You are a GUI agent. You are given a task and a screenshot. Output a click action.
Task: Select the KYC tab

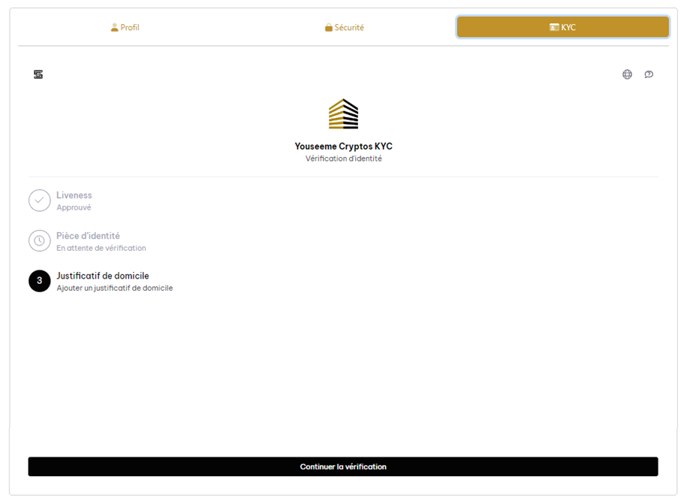(x=562, y=27)
